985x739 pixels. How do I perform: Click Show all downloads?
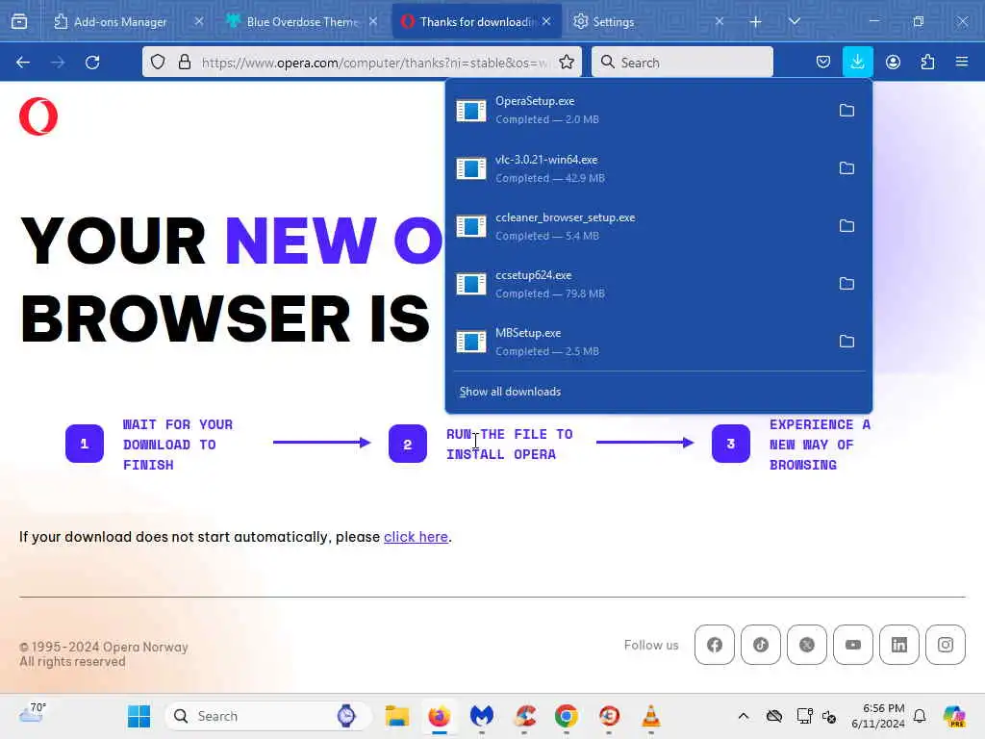tap(510, 392)
